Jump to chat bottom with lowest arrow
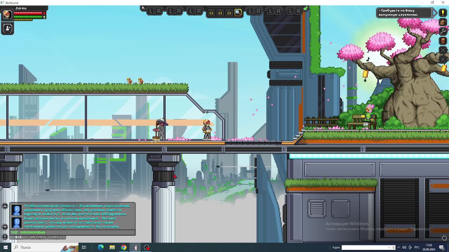The height and width of the screenshot is (252, 449). click(x=5, y=237)
